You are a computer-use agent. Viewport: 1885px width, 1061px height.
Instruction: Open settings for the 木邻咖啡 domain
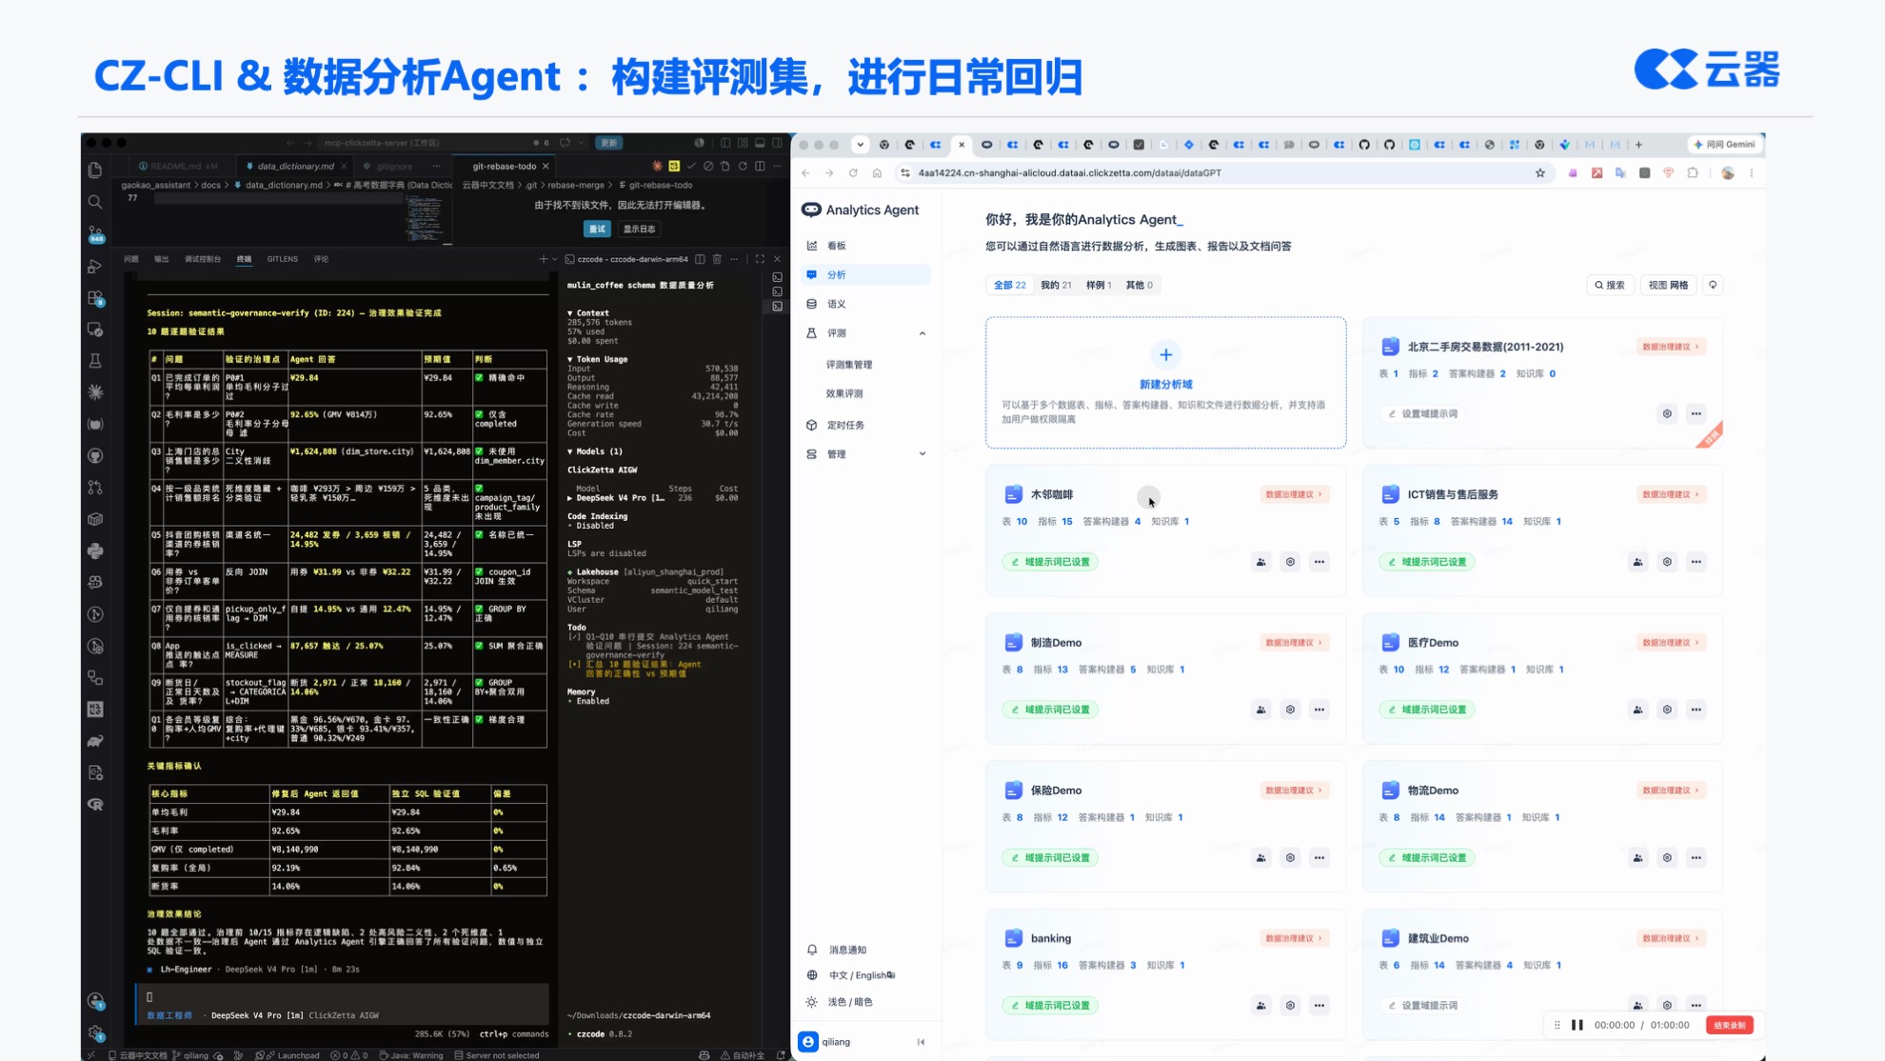point(1290,562)
